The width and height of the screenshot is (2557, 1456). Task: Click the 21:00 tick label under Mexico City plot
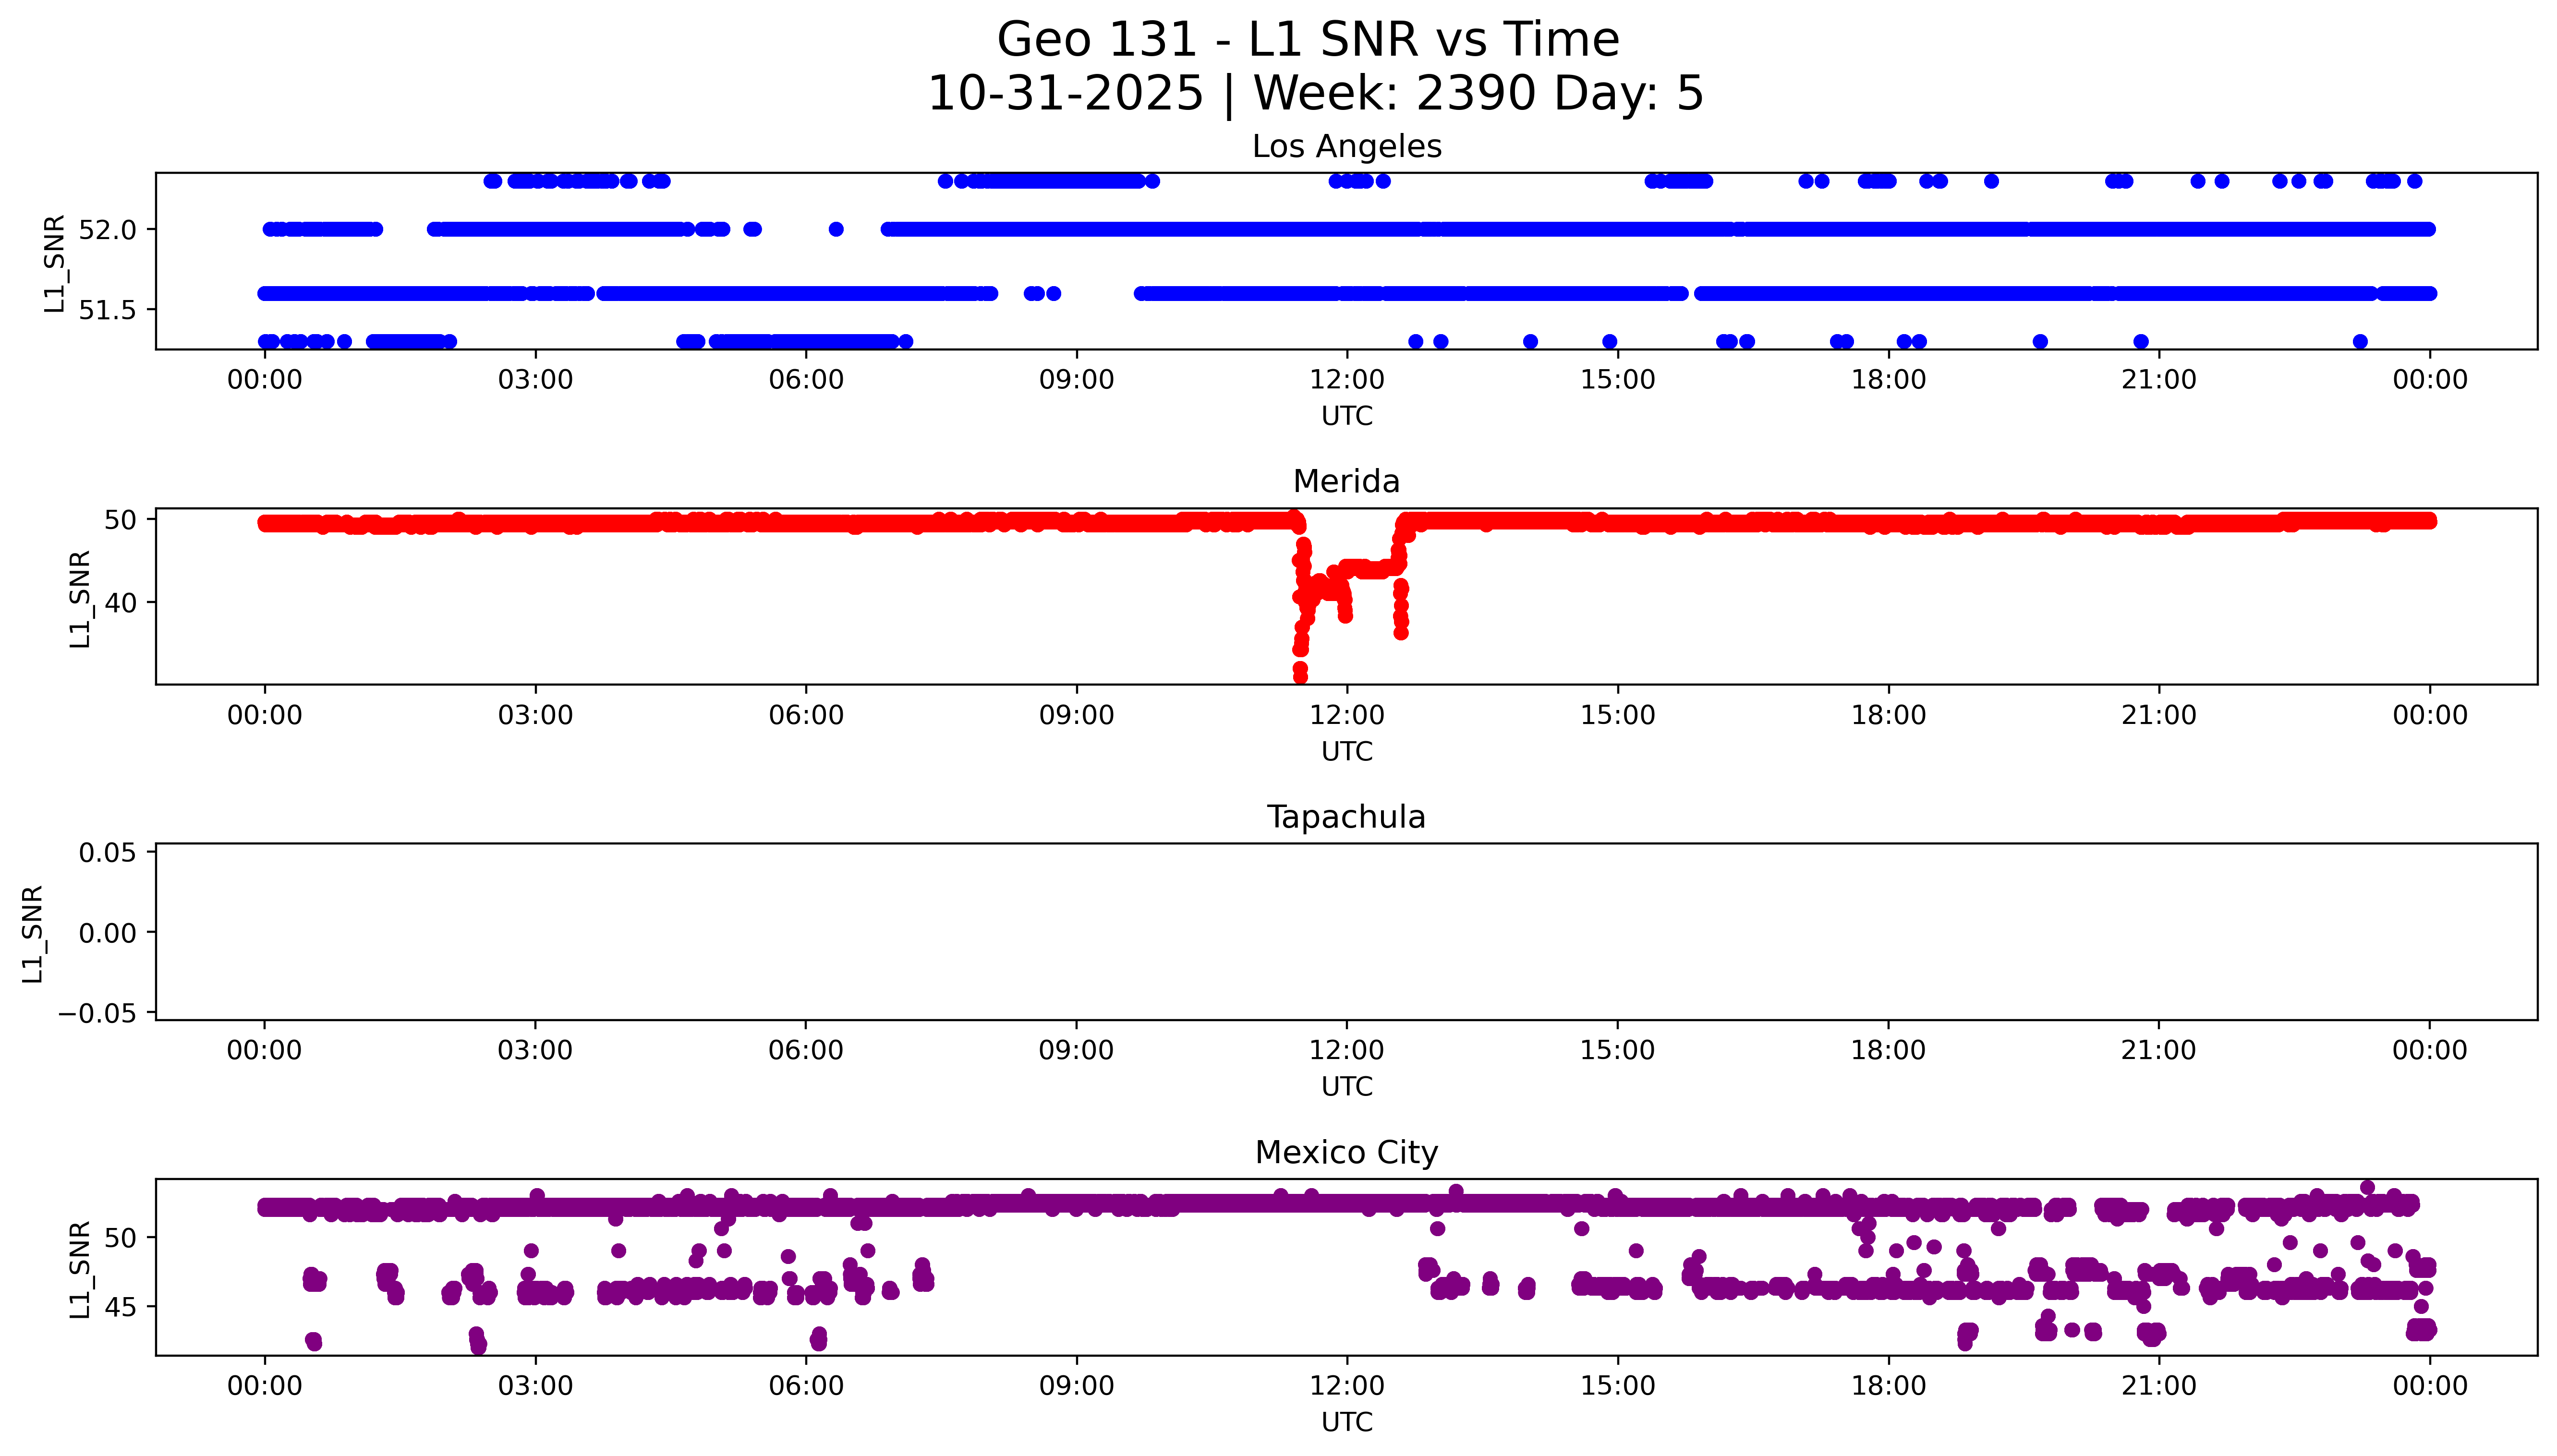(2158, 1386)
